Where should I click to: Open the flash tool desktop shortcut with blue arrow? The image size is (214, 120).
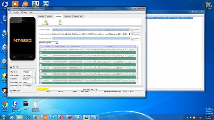[45, 4]
